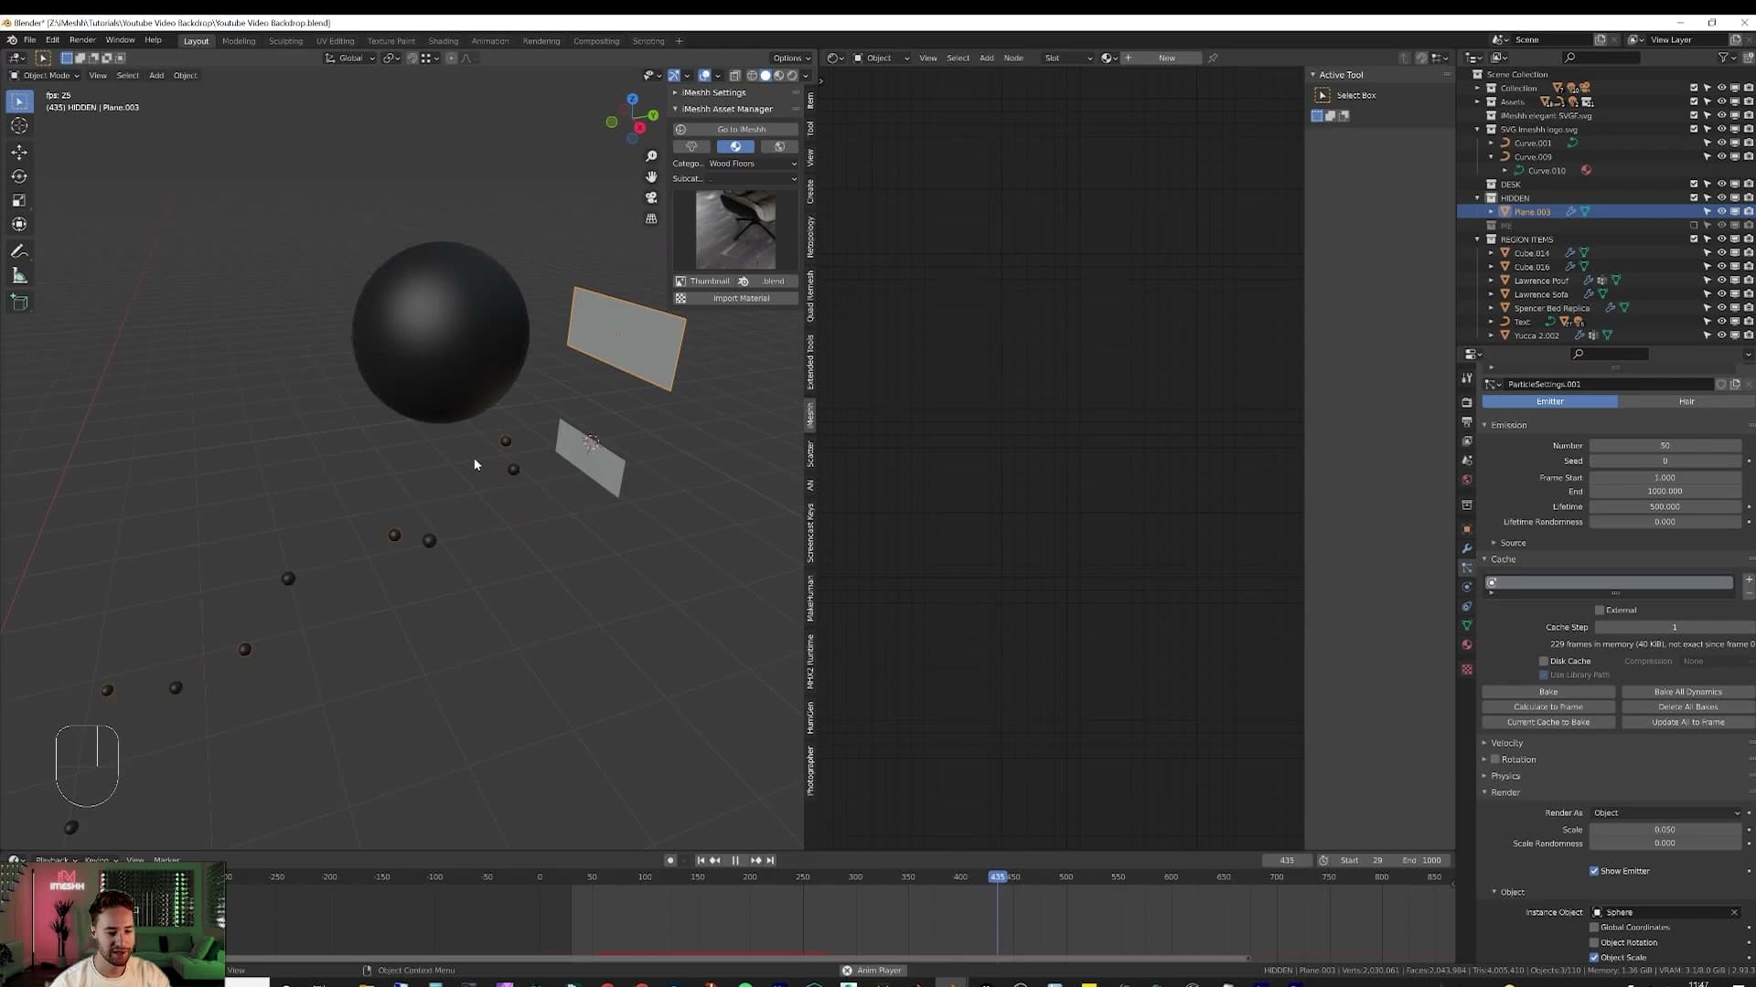Jump to timeline end frame button

pos(770,860)
